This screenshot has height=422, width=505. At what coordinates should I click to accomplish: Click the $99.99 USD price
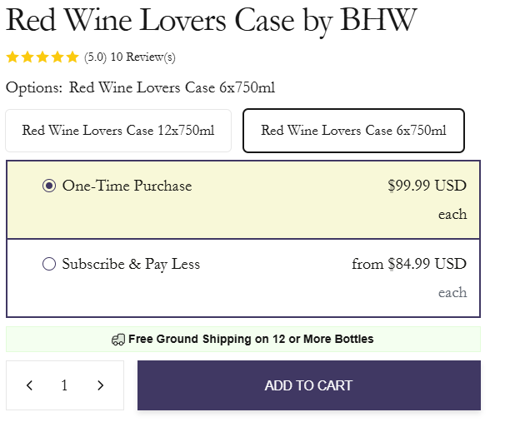[427, 186]
